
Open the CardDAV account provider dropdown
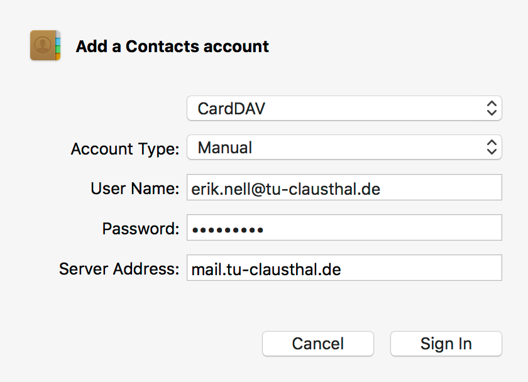[x=344, y=108]
